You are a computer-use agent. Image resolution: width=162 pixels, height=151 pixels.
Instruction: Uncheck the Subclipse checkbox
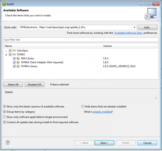tap(10, 51)
